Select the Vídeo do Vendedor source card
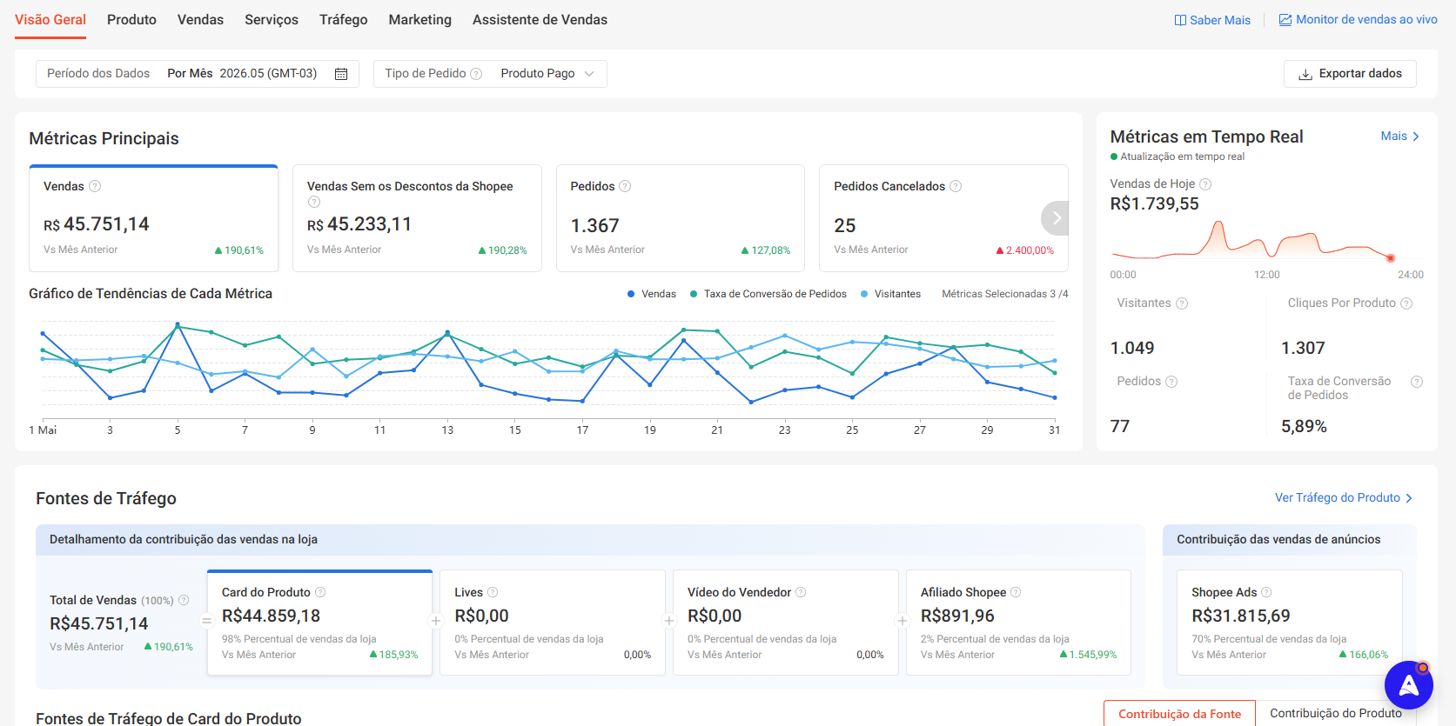The height and width of the screenshot is (726, 1456). point(786,623)
